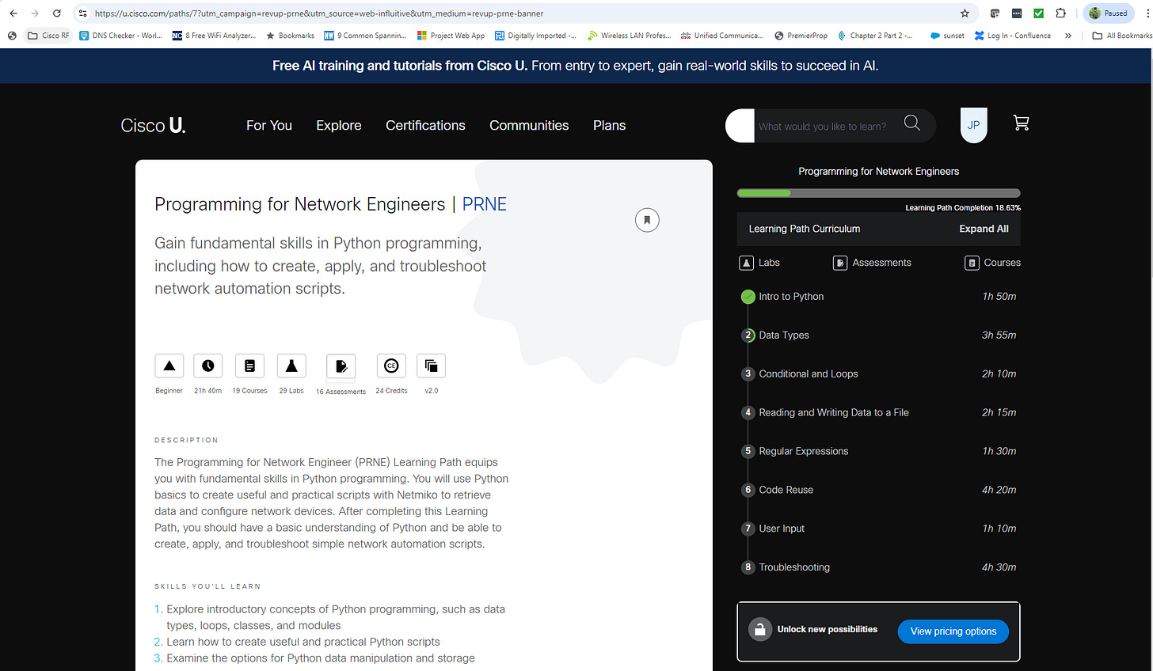Expand the Code Reuse module
This screenshot has height=671, width=1153.
[x=879, y=491]
